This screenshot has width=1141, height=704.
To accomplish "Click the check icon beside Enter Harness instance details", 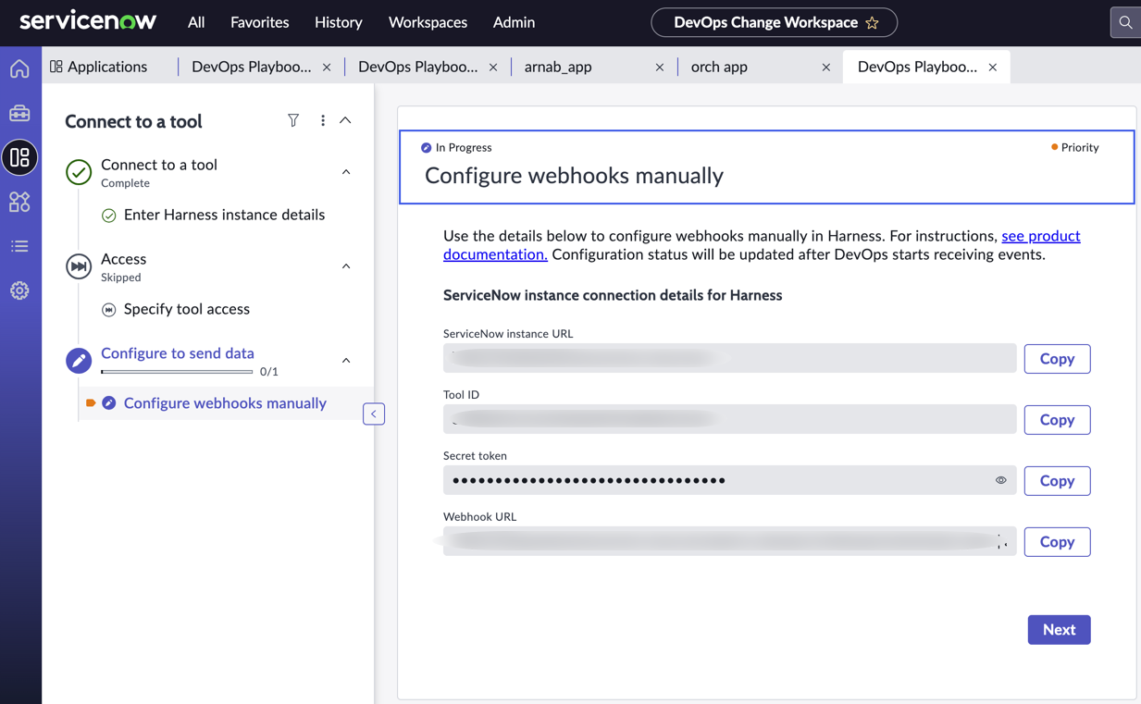I will point(108,216).
